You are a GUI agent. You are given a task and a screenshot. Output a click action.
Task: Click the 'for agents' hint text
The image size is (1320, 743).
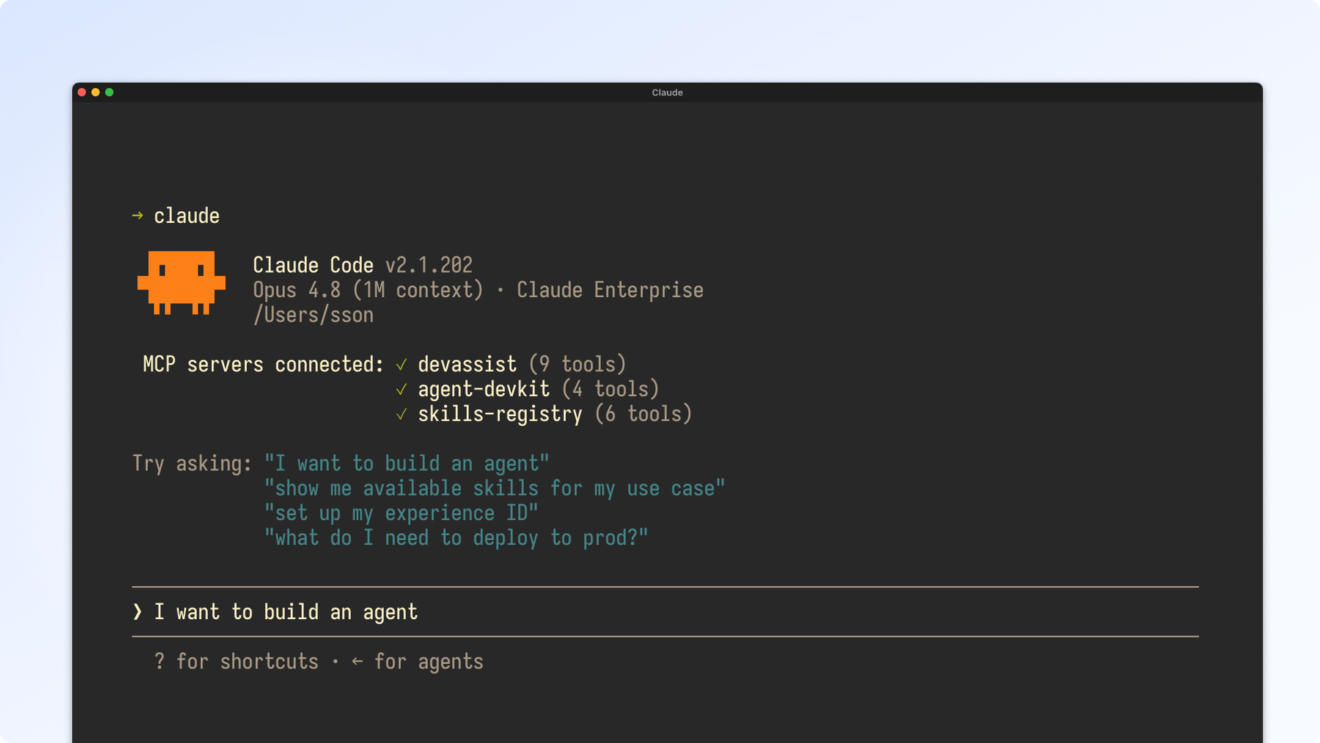(429, 662)
